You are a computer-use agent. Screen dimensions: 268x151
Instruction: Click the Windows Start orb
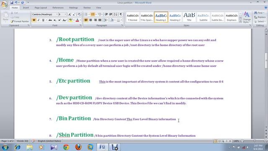(5, 147)
